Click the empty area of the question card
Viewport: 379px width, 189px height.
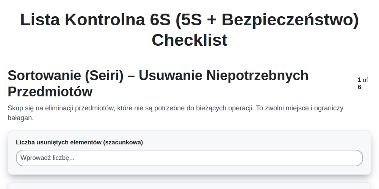point(254,143)
